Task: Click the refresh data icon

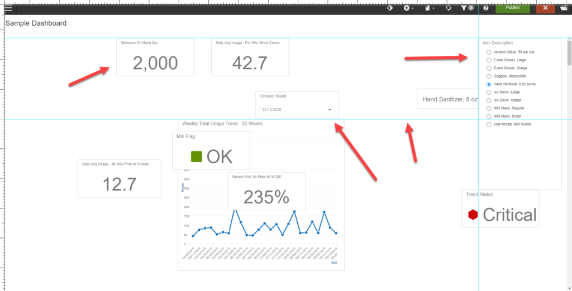Action: (x=448, y=8)
